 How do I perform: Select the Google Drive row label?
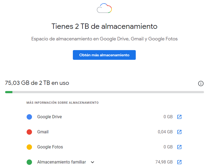(49, 117)
